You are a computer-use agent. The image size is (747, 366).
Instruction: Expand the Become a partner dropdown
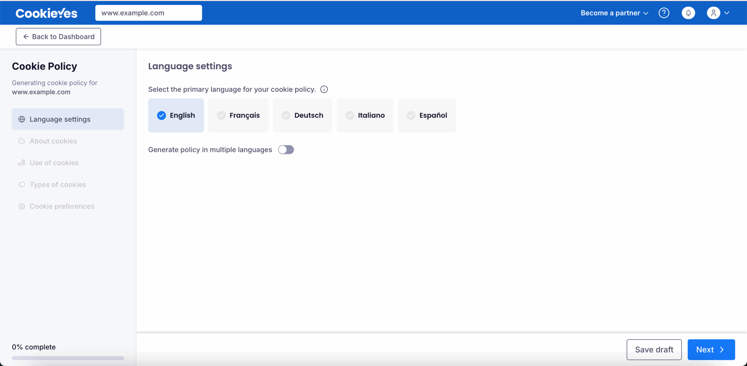tap(615, 13)
